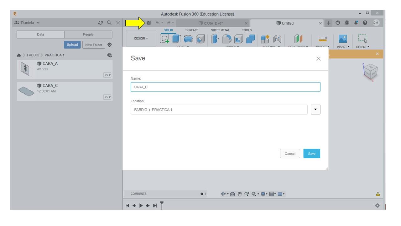The width and height of the screenshot is (401, 226).
Task: Open the SELECT dropdown menu
Action: tap(363, 47)
